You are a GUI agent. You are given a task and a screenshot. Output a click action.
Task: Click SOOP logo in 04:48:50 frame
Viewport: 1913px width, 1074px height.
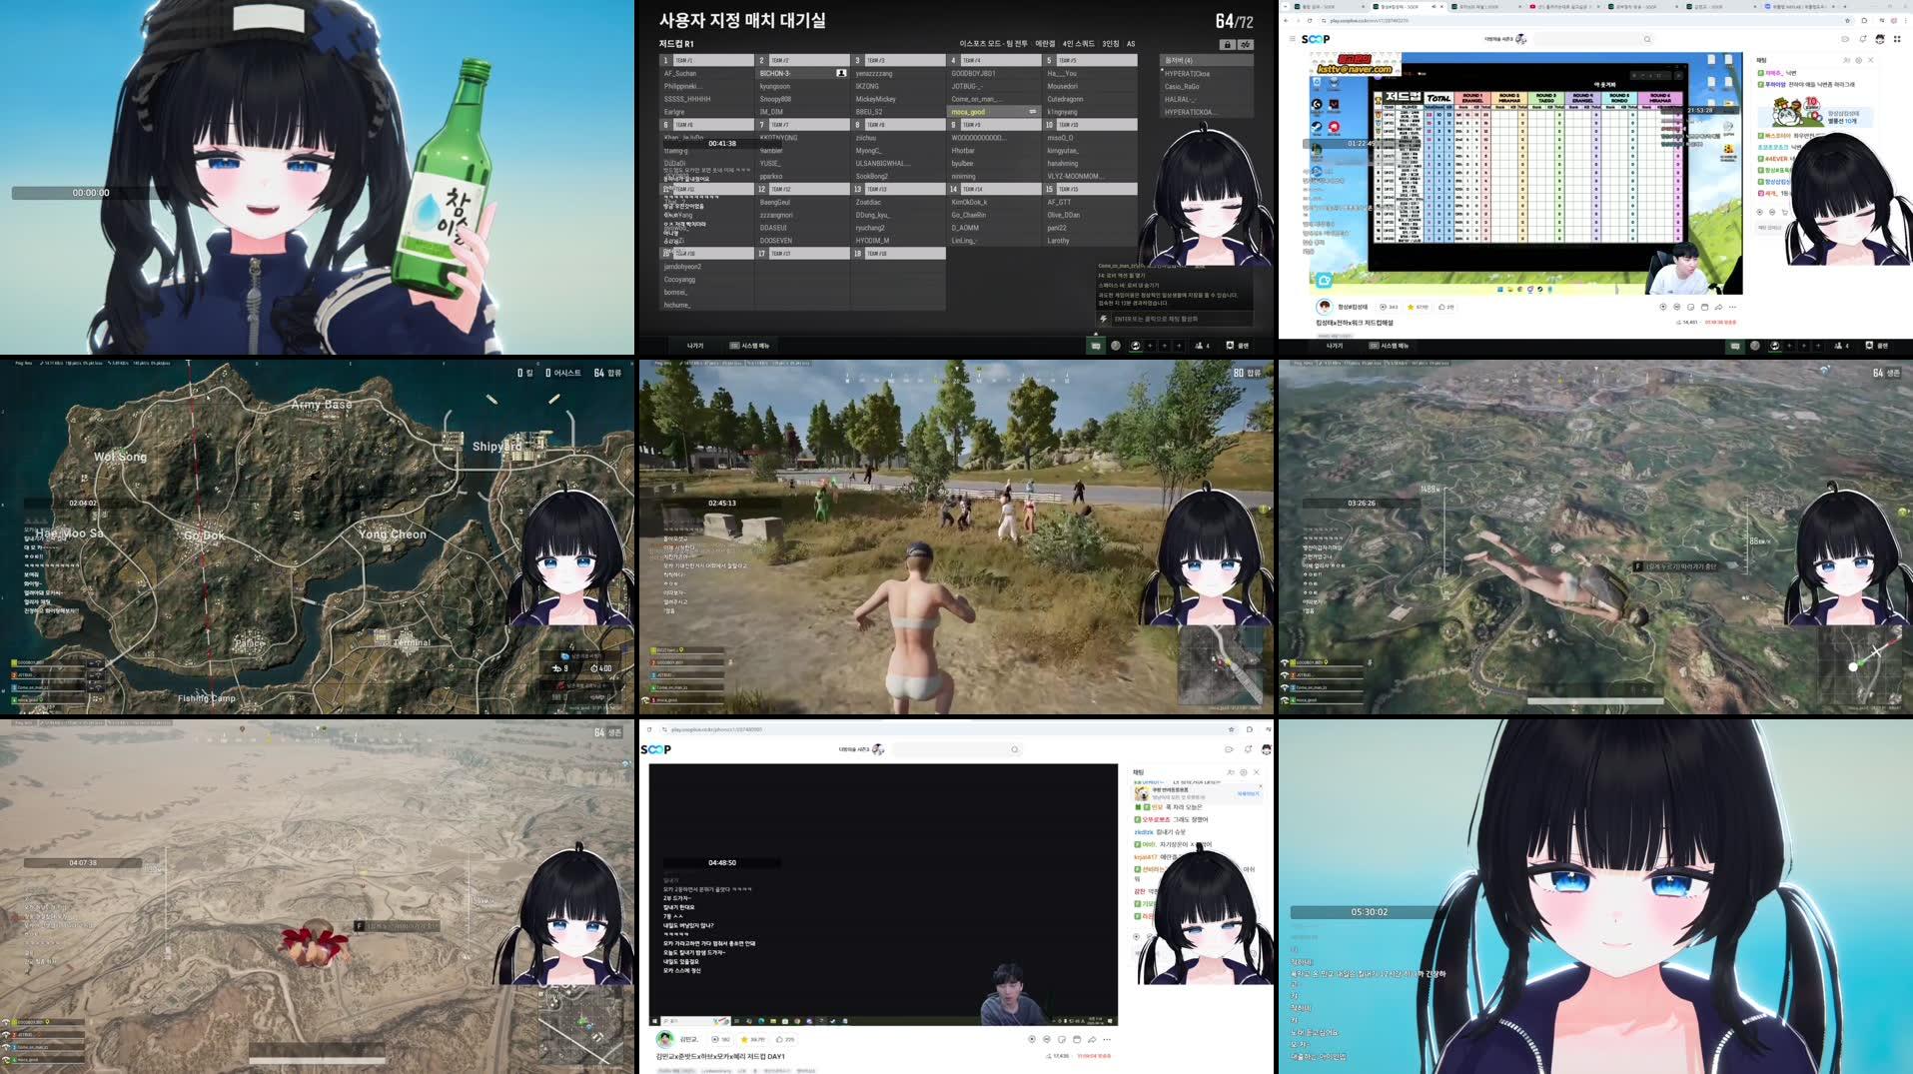pyautogui.click(x=656, y=749)
